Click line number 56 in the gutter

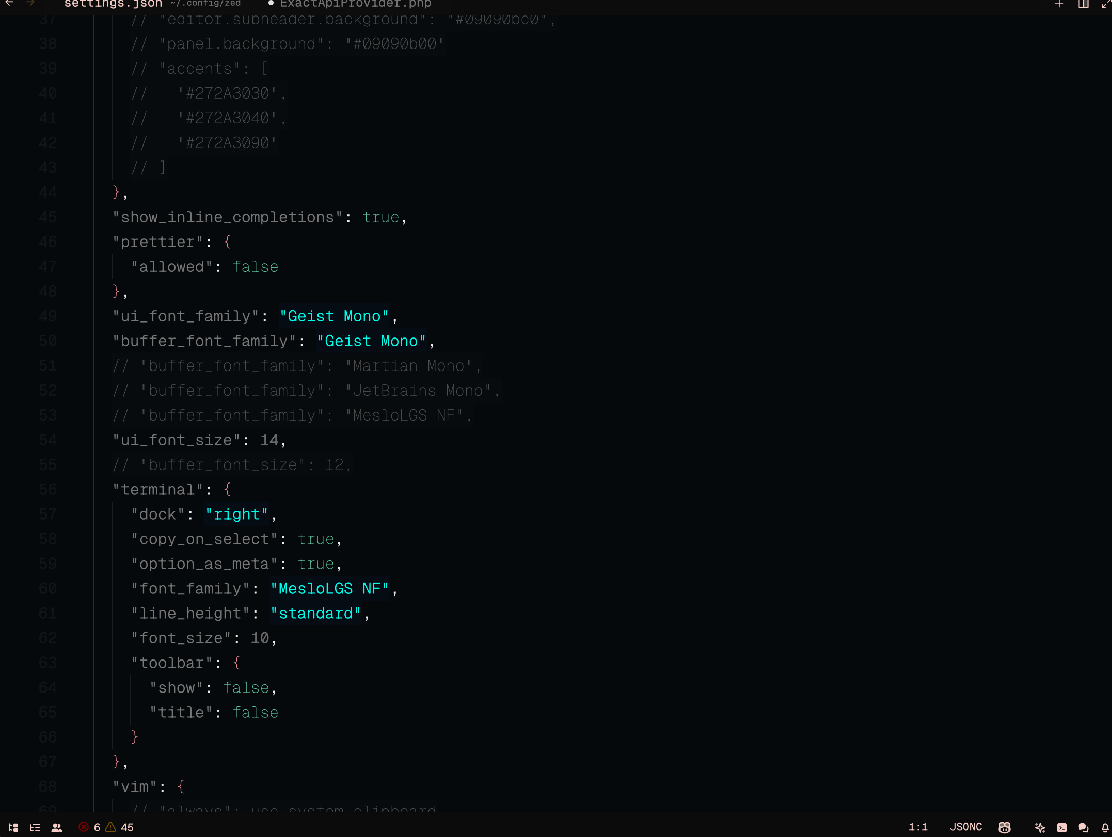tap(48, 490)
